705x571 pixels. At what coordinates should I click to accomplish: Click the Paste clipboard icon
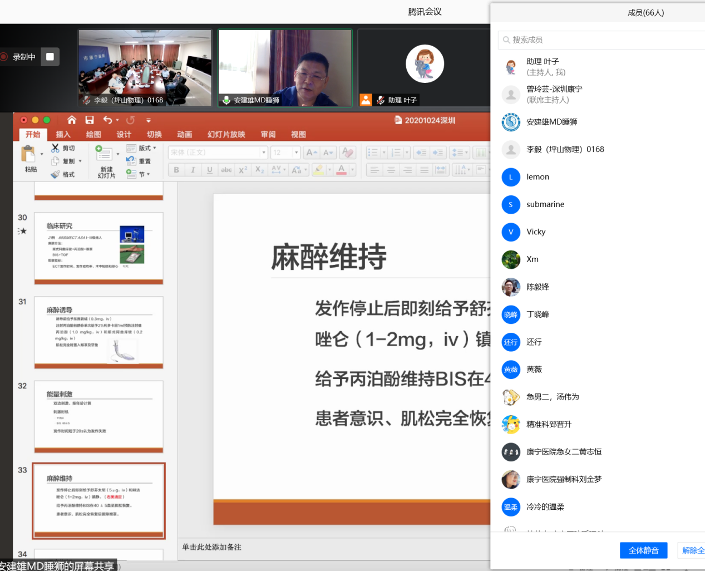click(x=28, y=154)
